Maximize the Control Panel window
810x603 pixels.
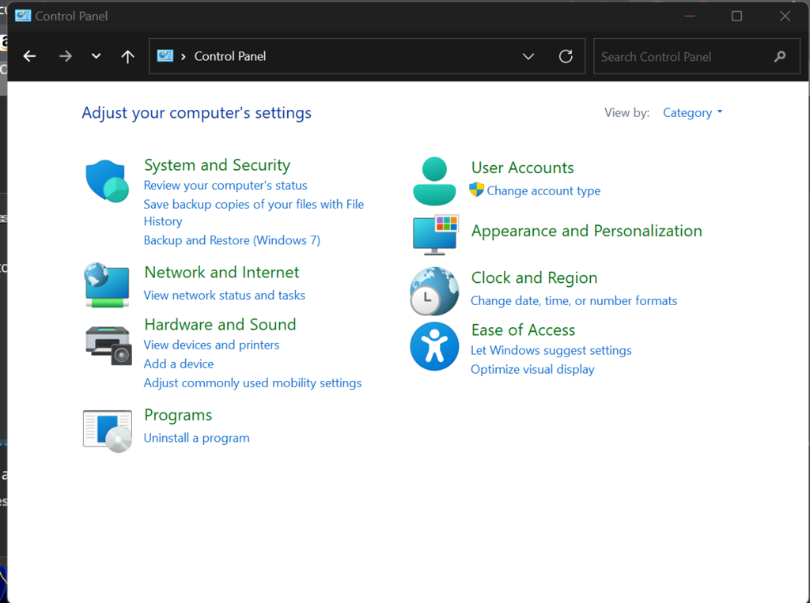736,16
